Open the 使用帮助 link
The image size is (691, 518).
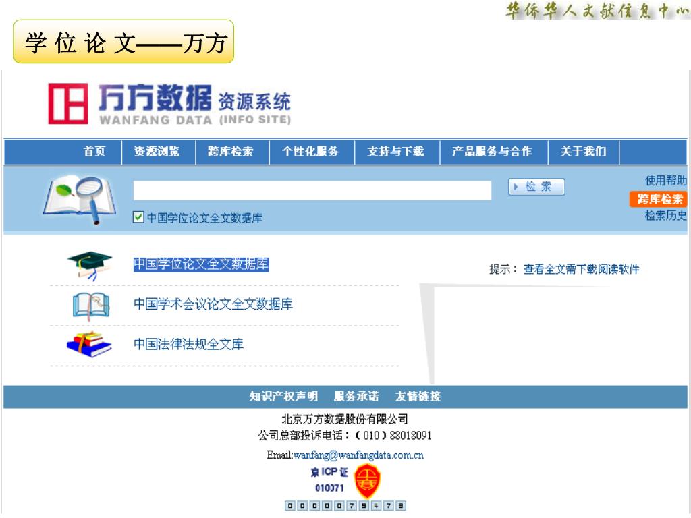pos(666,181)
